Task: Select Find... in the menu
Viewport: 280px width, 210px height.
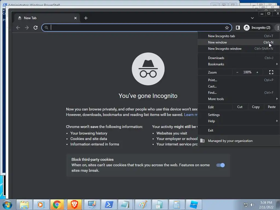Action: coord(239,92)
